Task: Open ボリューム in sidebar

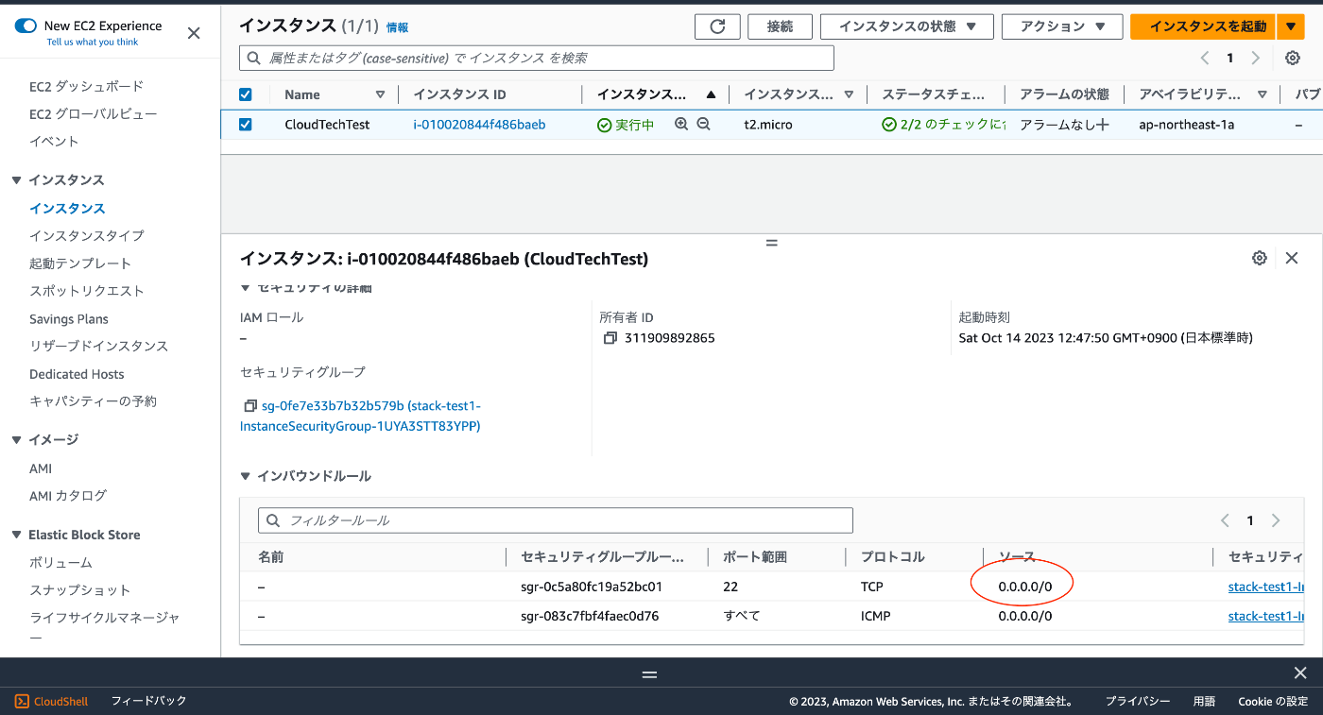Action: [x=60, y=562]
